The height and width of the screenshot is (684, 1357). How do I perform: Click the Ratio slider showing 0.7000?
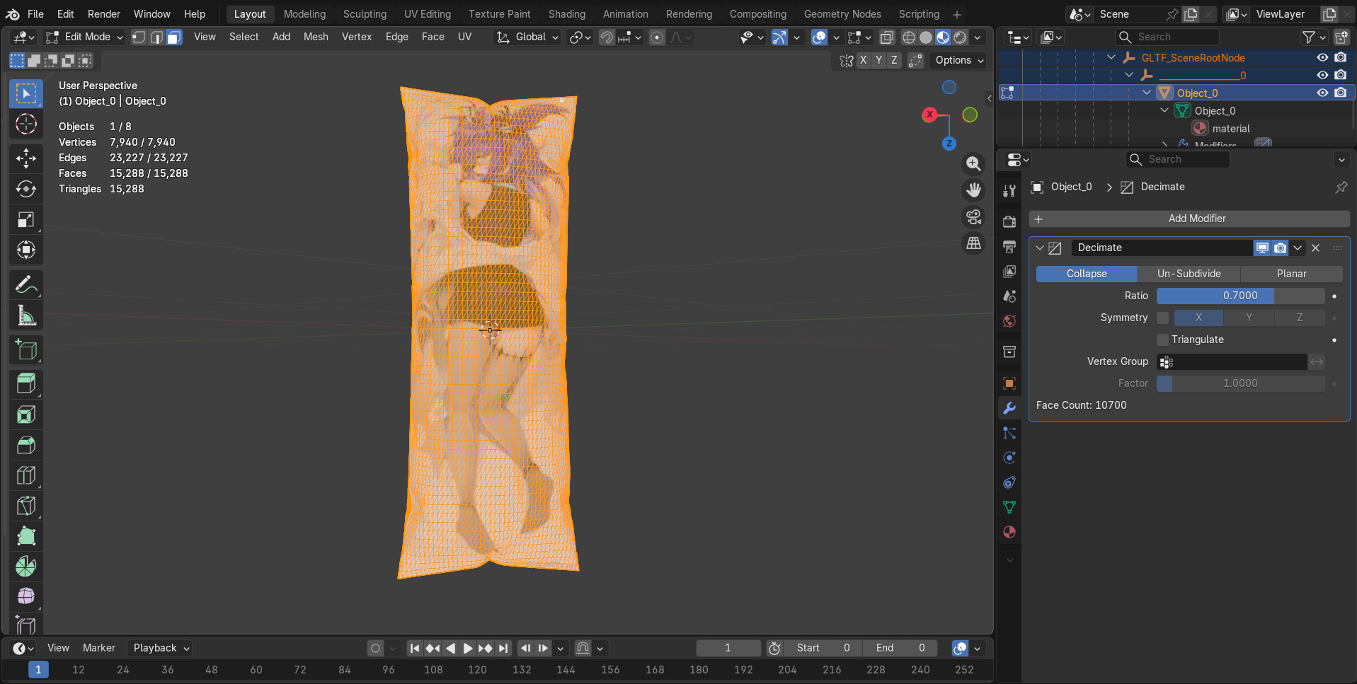tap(1240, 296)
